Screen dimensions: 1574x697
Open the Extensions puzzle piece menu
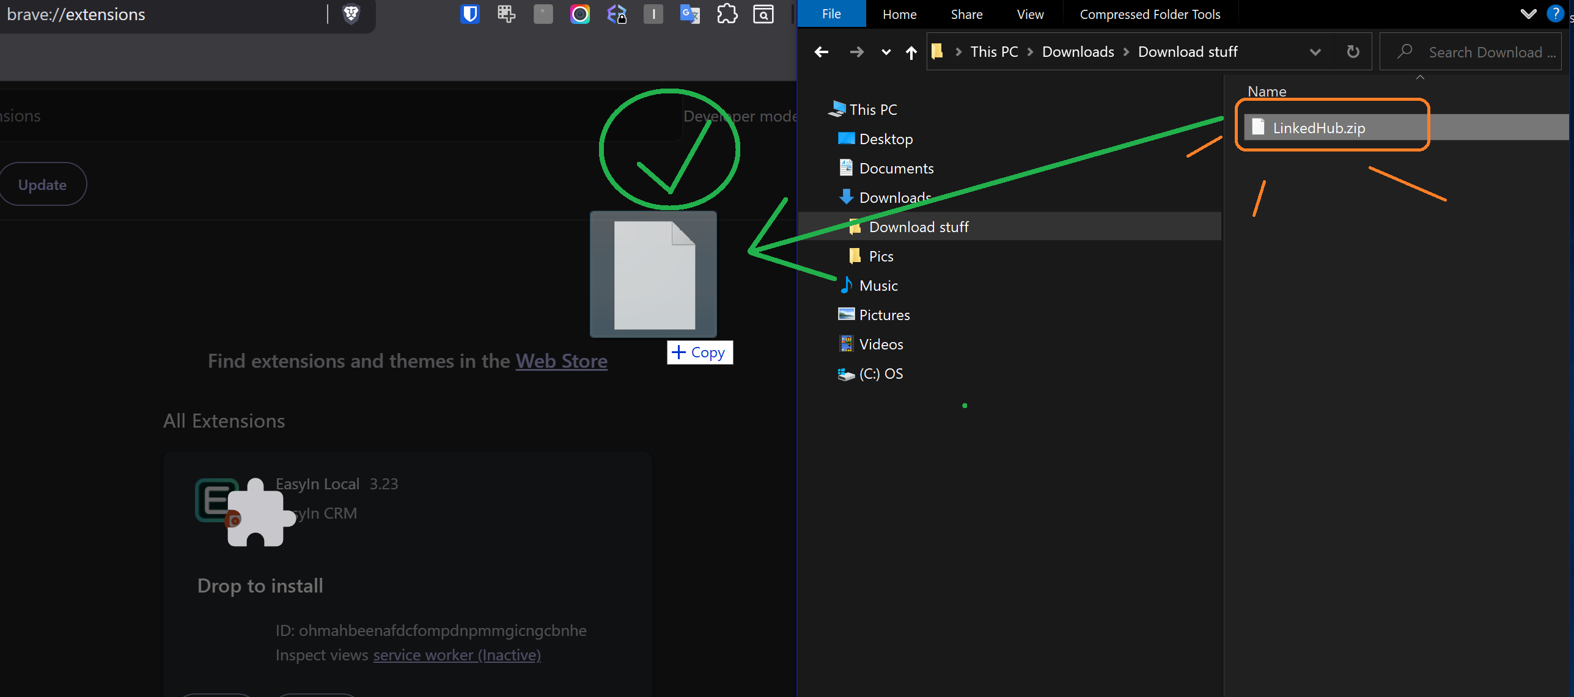pos(727,13)
